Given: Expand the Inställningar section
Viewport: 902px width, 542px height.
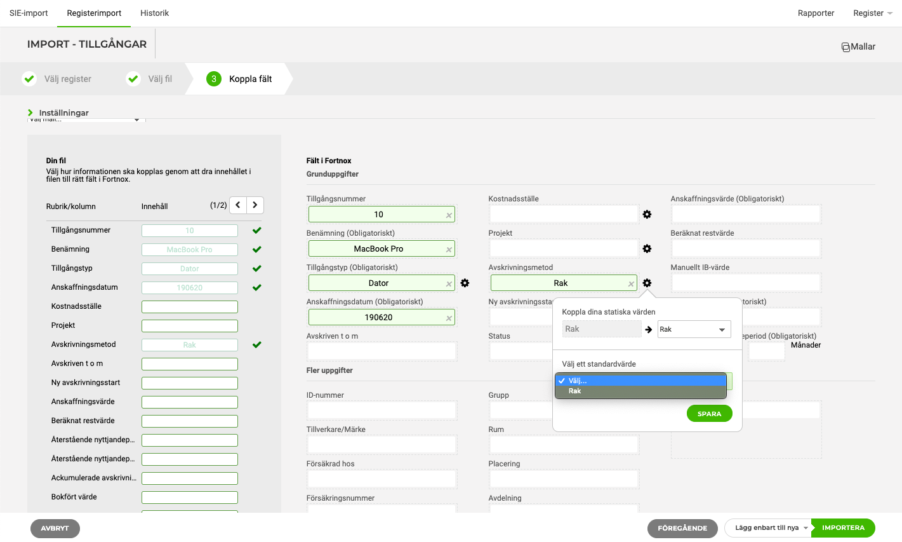Looking at the screenshot, I should click(58, 112).
